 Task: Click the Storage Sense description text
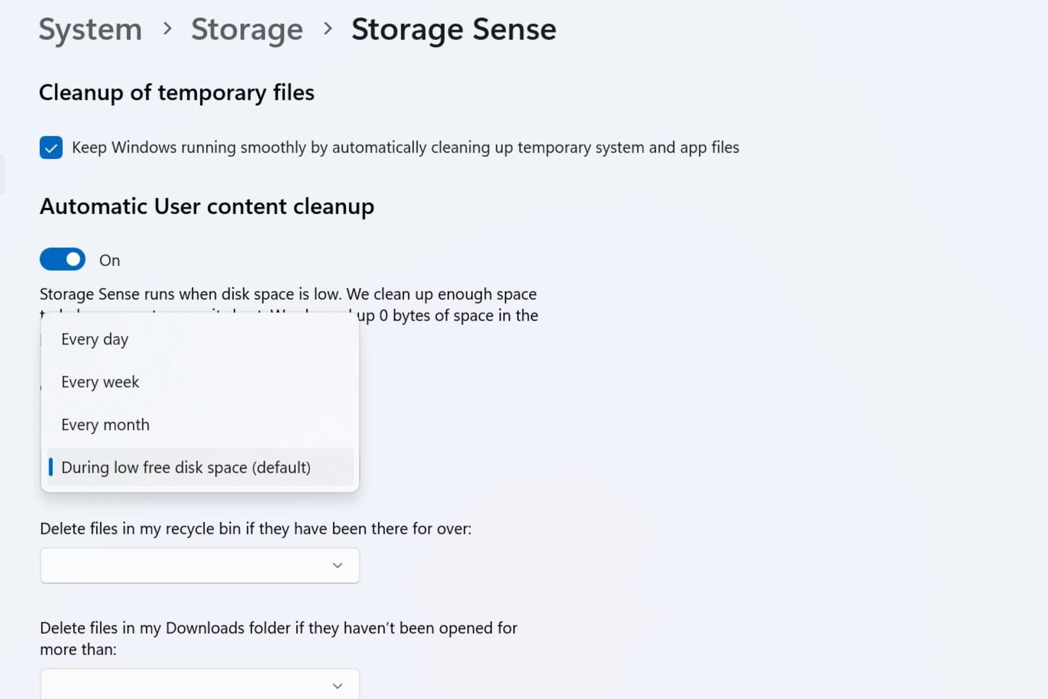pyautogui.click(x=288, y=294)
